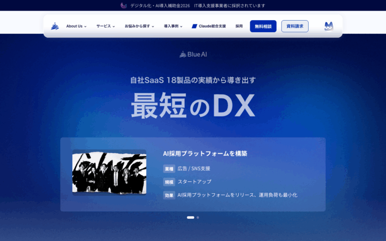Open the Claude総合支援 page
This screenshot has width=386, height=241.
(209, 26)
